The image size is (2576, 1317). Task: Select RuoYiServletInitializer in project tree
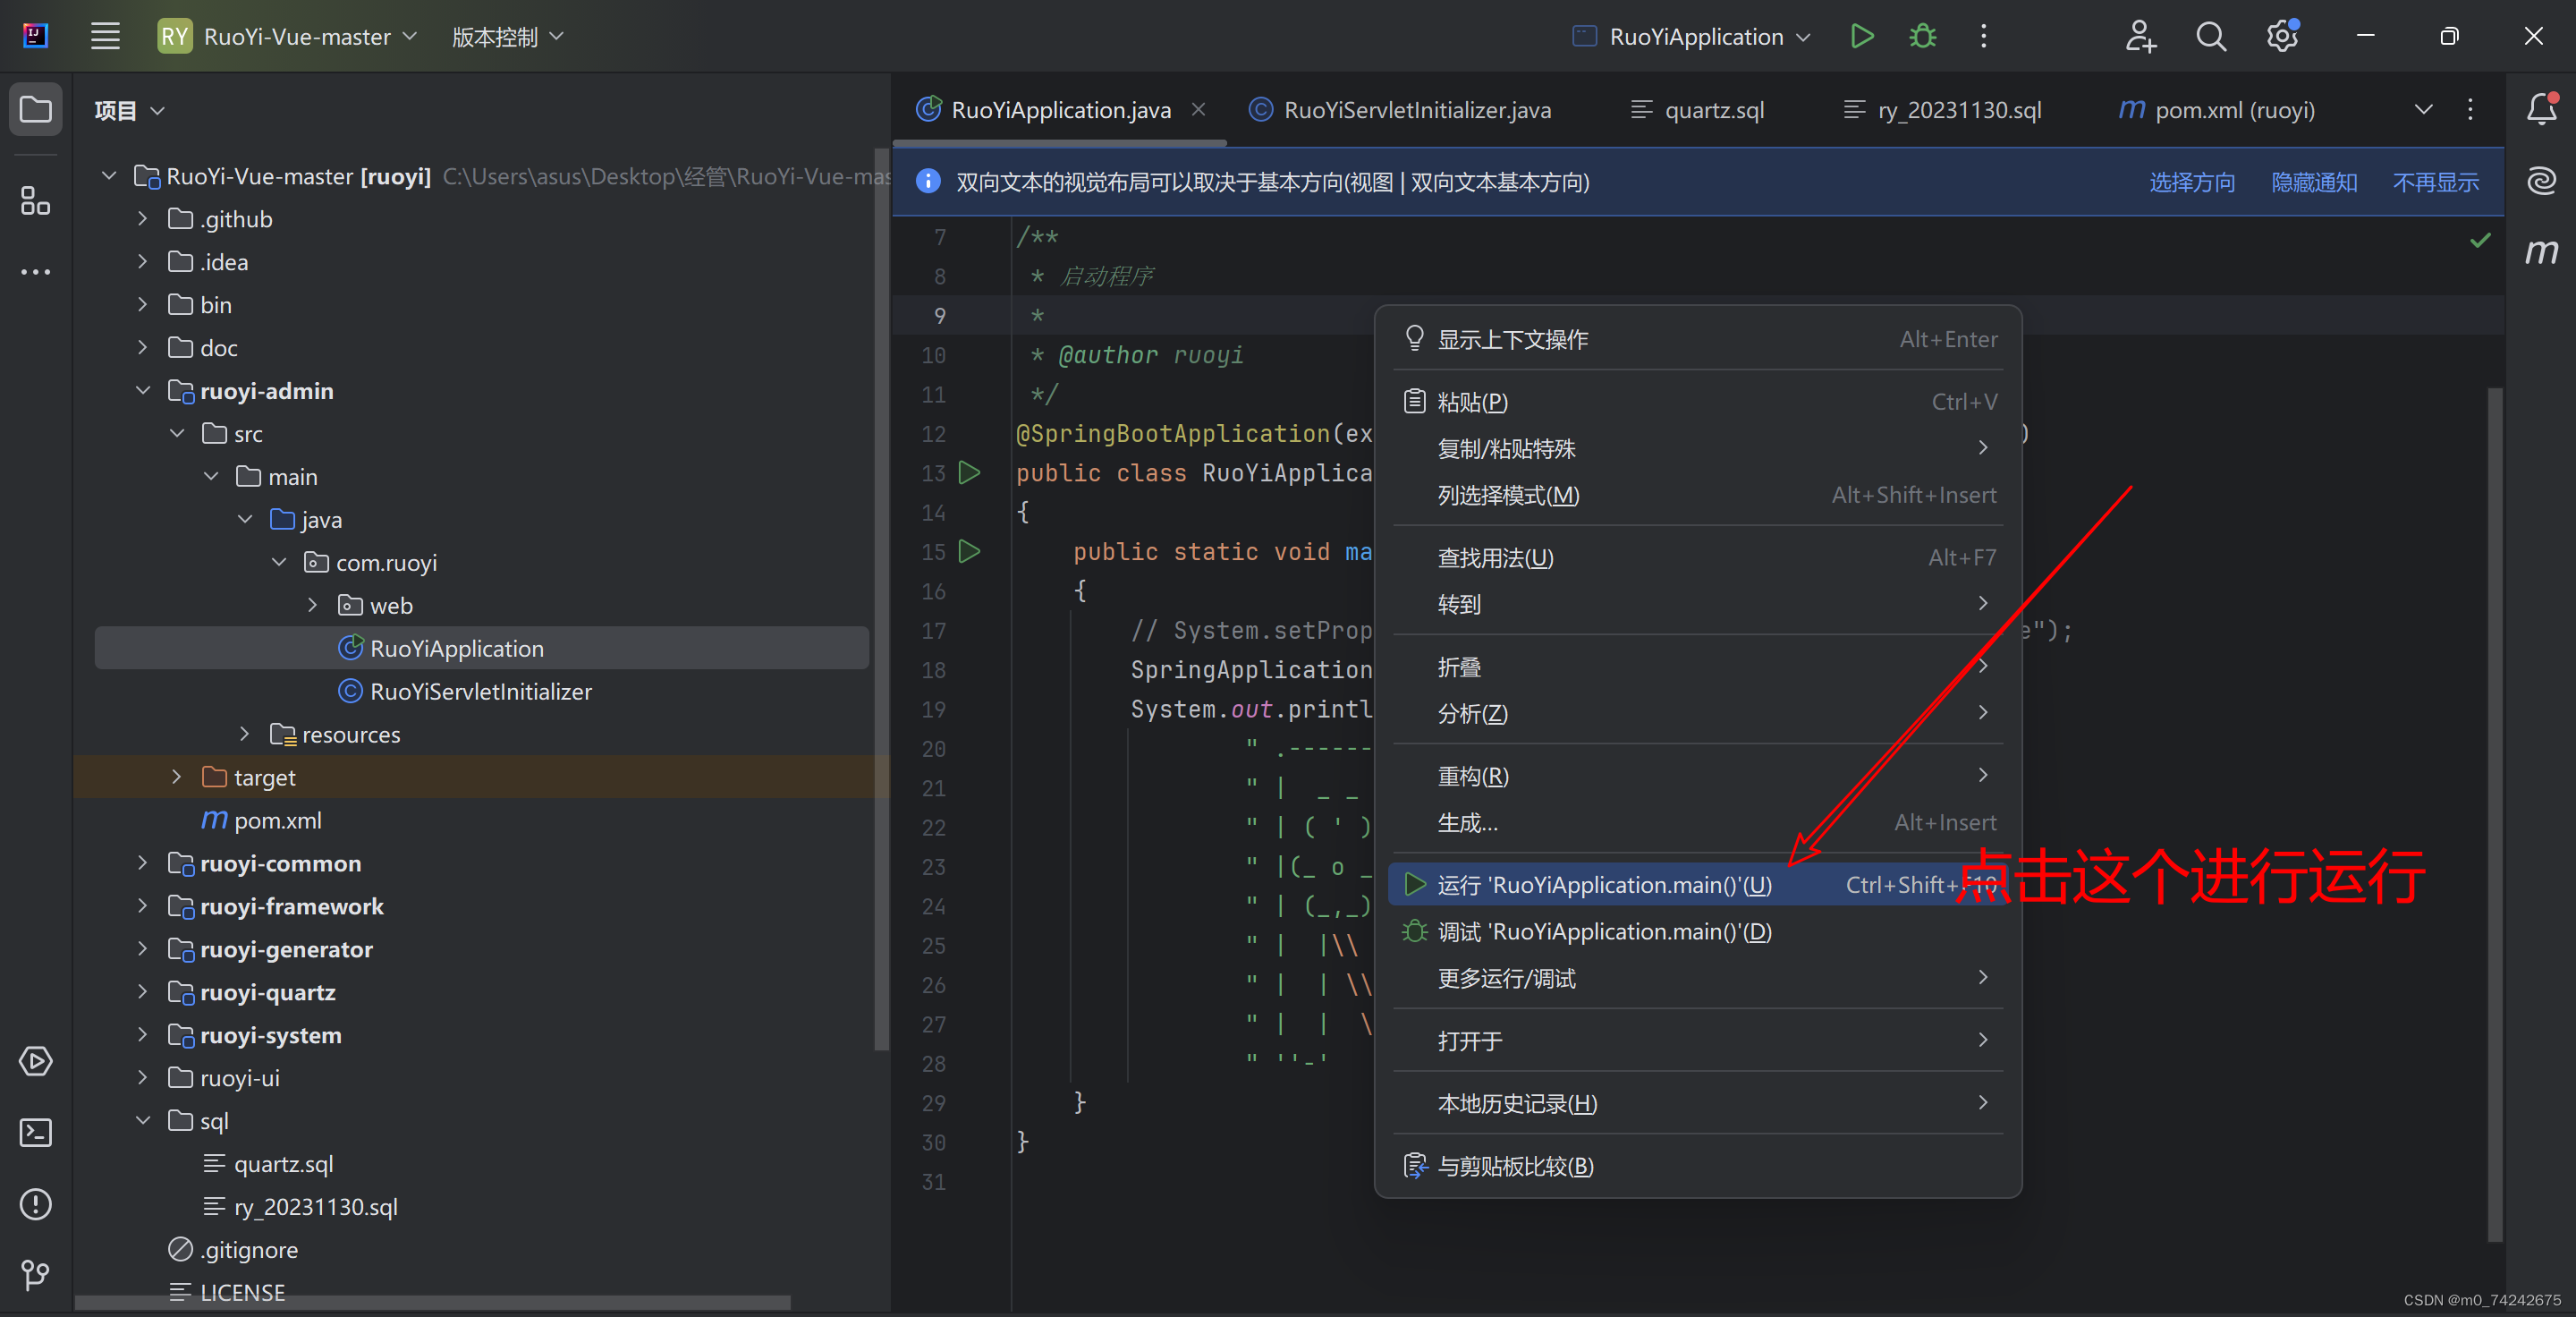point(480,691)
